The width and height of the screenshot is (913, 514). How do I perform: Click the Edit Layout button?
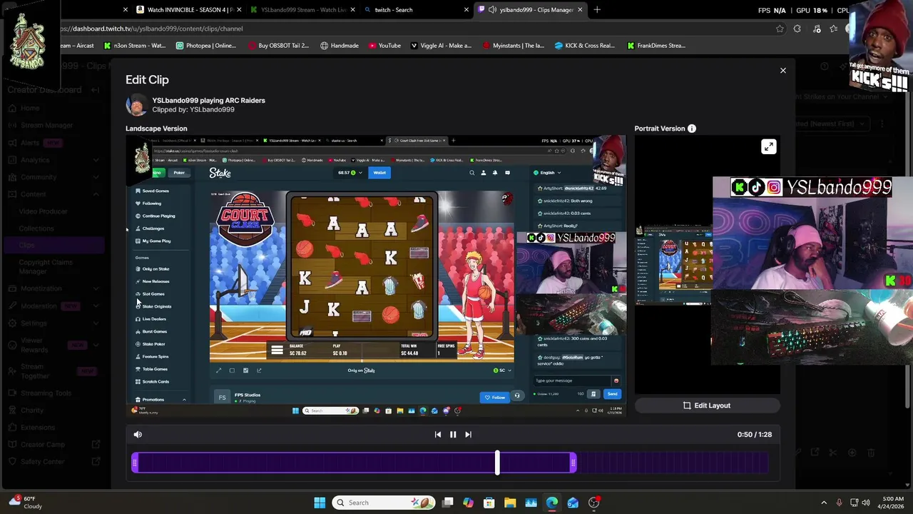(x=707, y=405)
